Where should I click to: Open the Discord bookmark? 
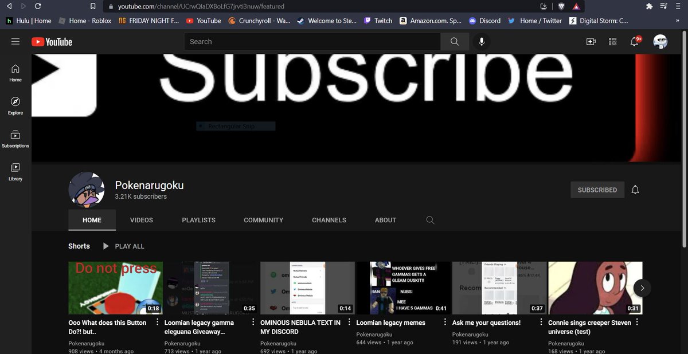(484, 21)
